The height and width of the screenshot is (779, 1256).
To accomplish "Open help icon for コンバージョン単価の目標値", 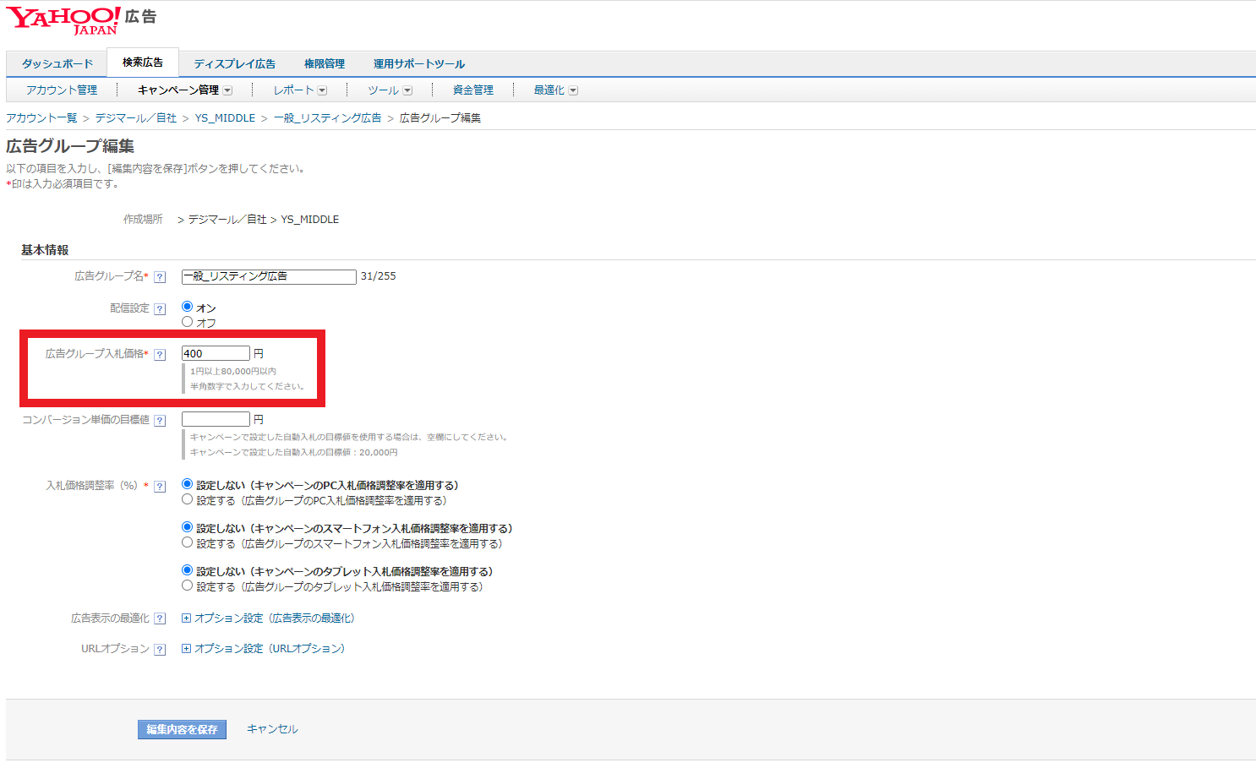I will pyautogui.click(x=160, y=421).
